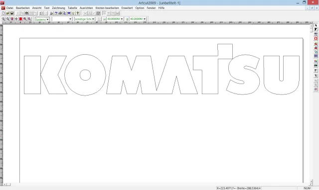This screenshot has width=319, height=190.
Task: Open the sonstige Schriften dropdown
Action: tap(84, 19)
